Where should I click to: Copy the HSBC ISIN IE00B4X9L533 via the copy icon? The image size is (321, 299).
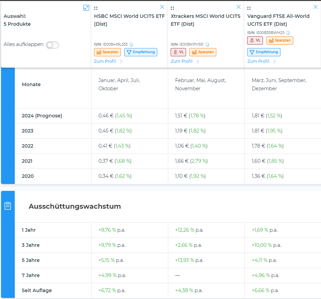(x=131, y=44)
